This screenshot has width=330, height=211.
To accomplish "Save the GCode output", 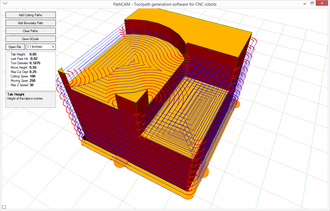I will coord(31,39).
